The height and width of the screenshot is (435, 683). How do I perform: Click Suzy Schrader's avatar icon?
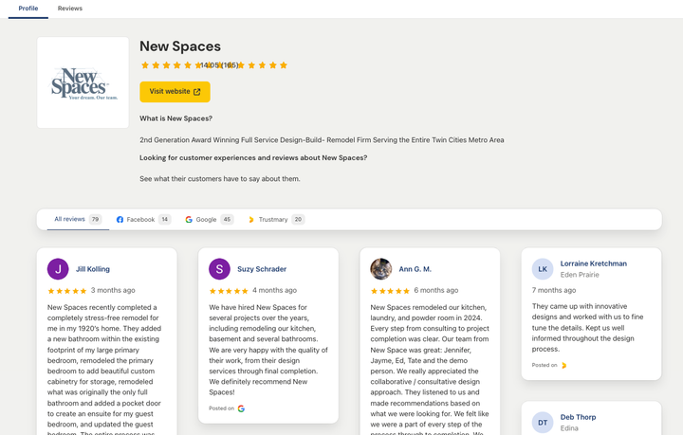tap(219, 269)
